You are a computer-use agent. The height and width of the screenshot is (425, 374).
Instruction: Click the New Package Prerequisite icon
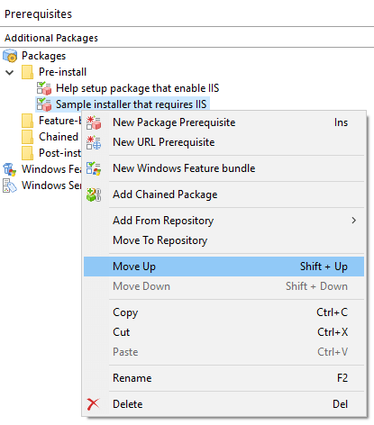tap(94, 122)
